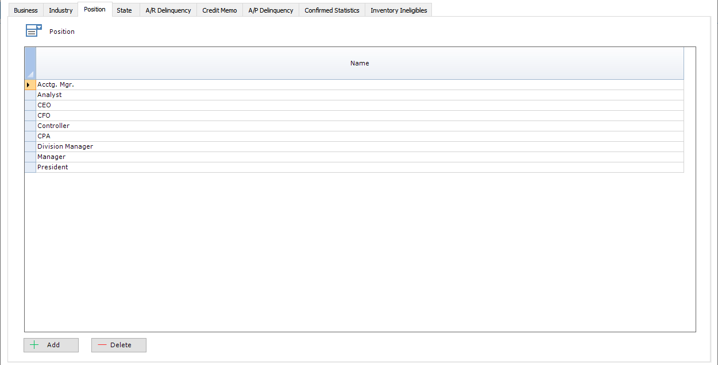The image size is (718, 365).
Task: Switch to the Industry tab
Action: coord(60,10)
